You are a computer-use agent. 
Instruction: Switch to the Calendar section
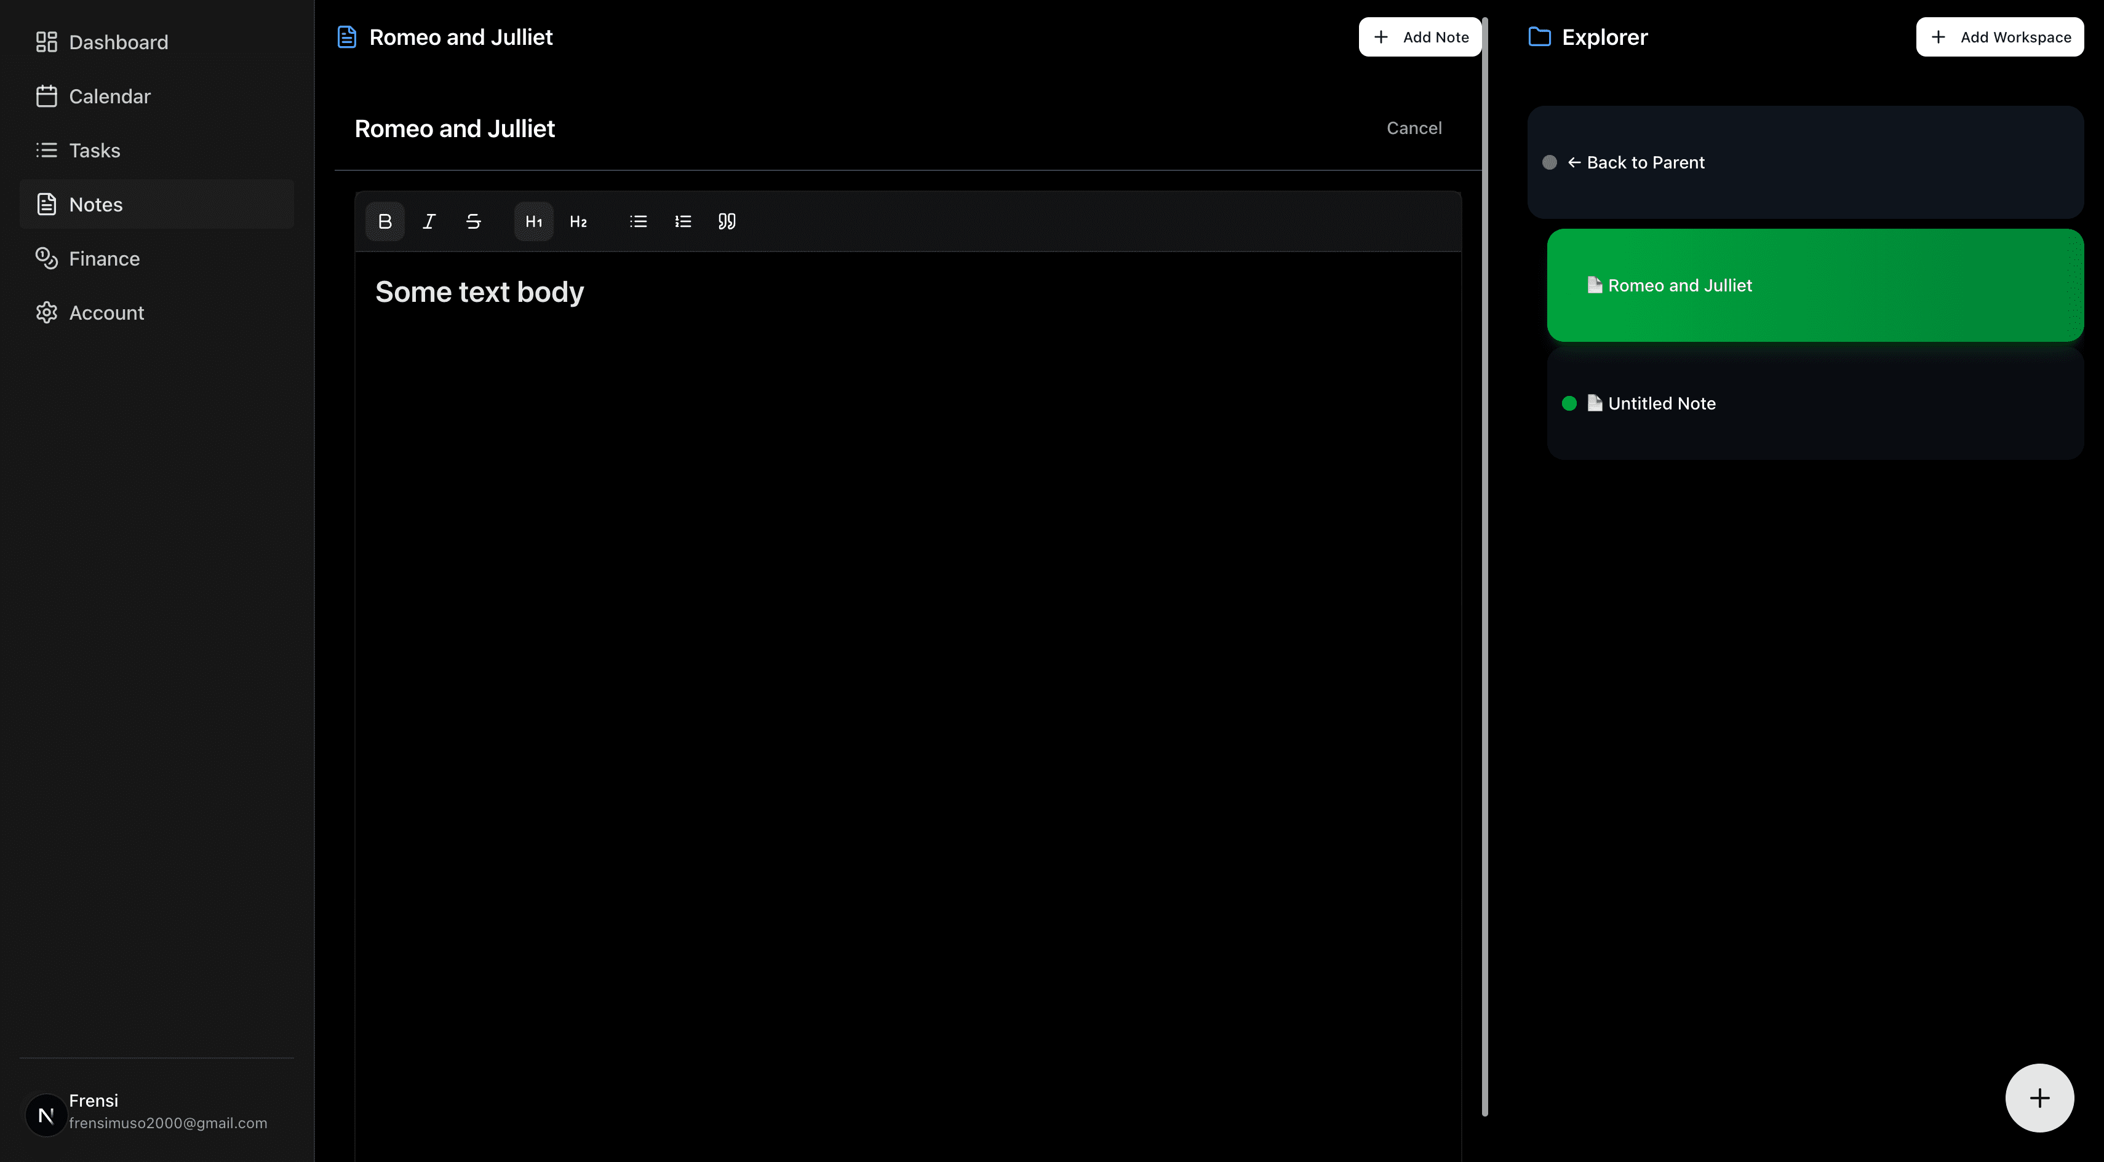(110, 95)
